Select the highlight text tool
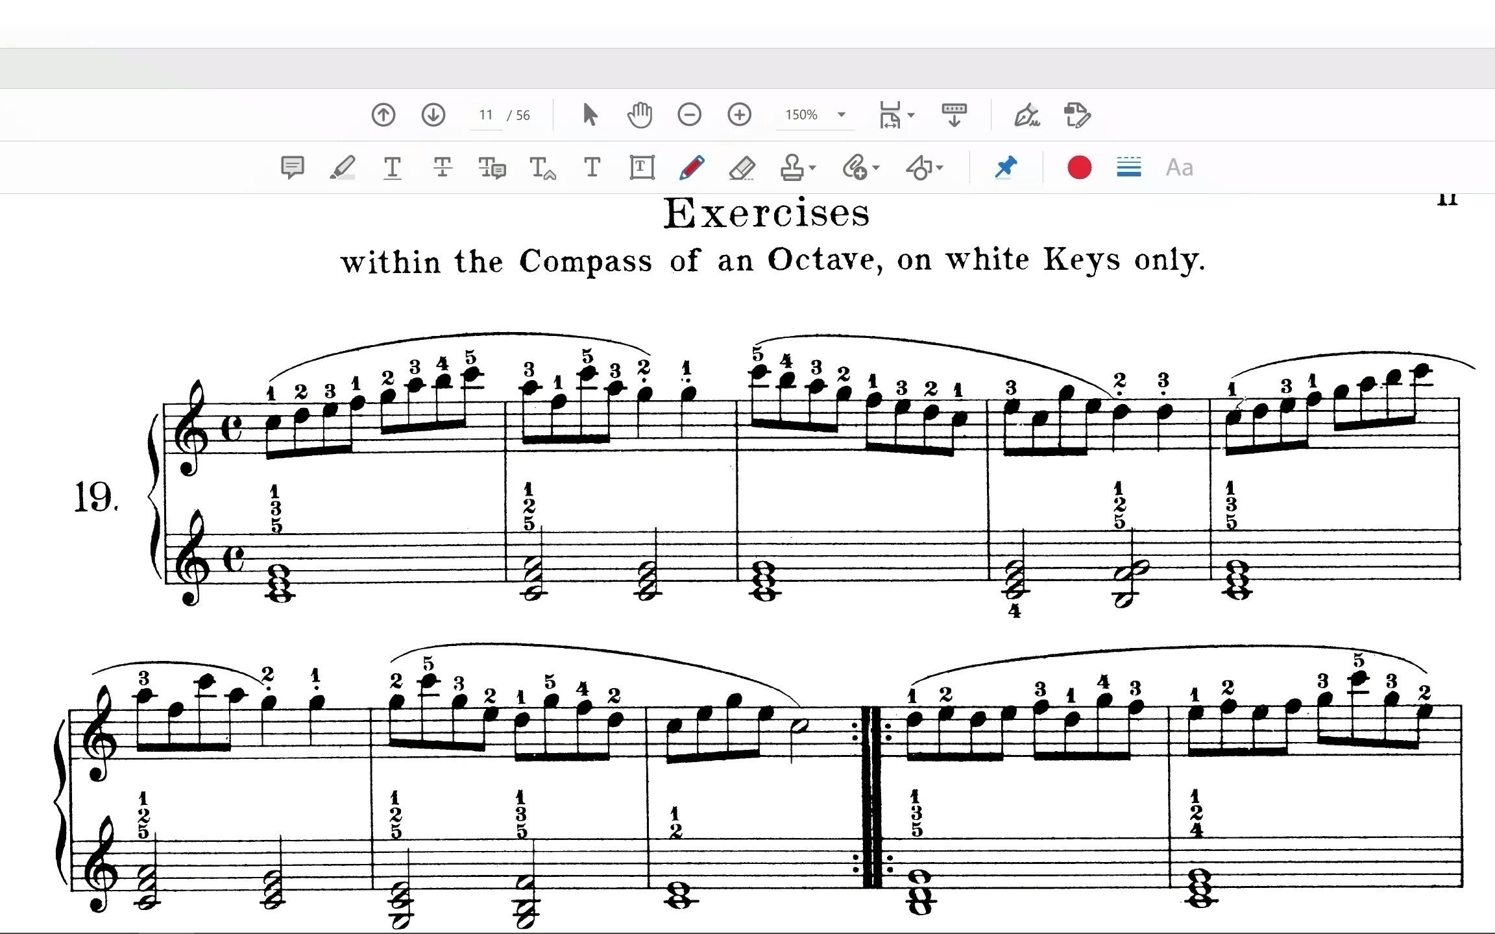1495x934 pixels. pos(342,167)
